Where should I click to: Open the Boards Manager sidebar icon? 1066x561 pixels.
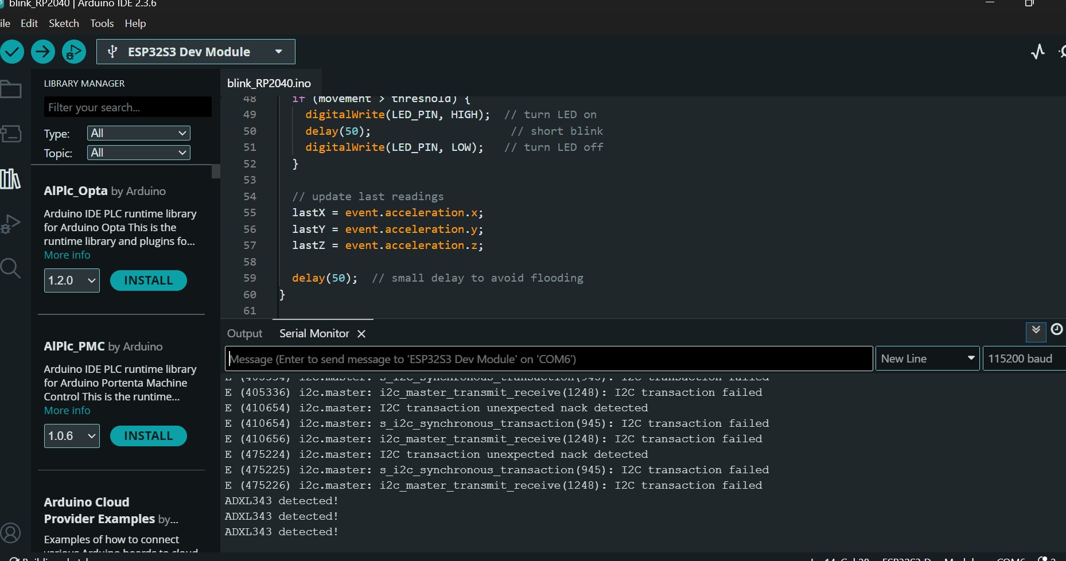11,134
